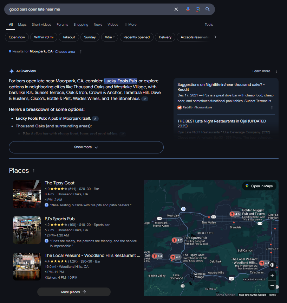
Task: Select the 4.4 sports grill map pin
Action: coord(157,256)
